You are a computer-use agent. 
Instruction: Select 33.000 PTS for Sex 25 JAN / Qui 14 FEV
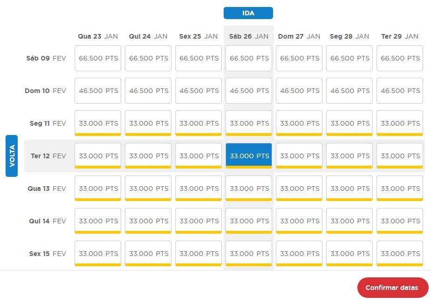[x=198, y=221]
